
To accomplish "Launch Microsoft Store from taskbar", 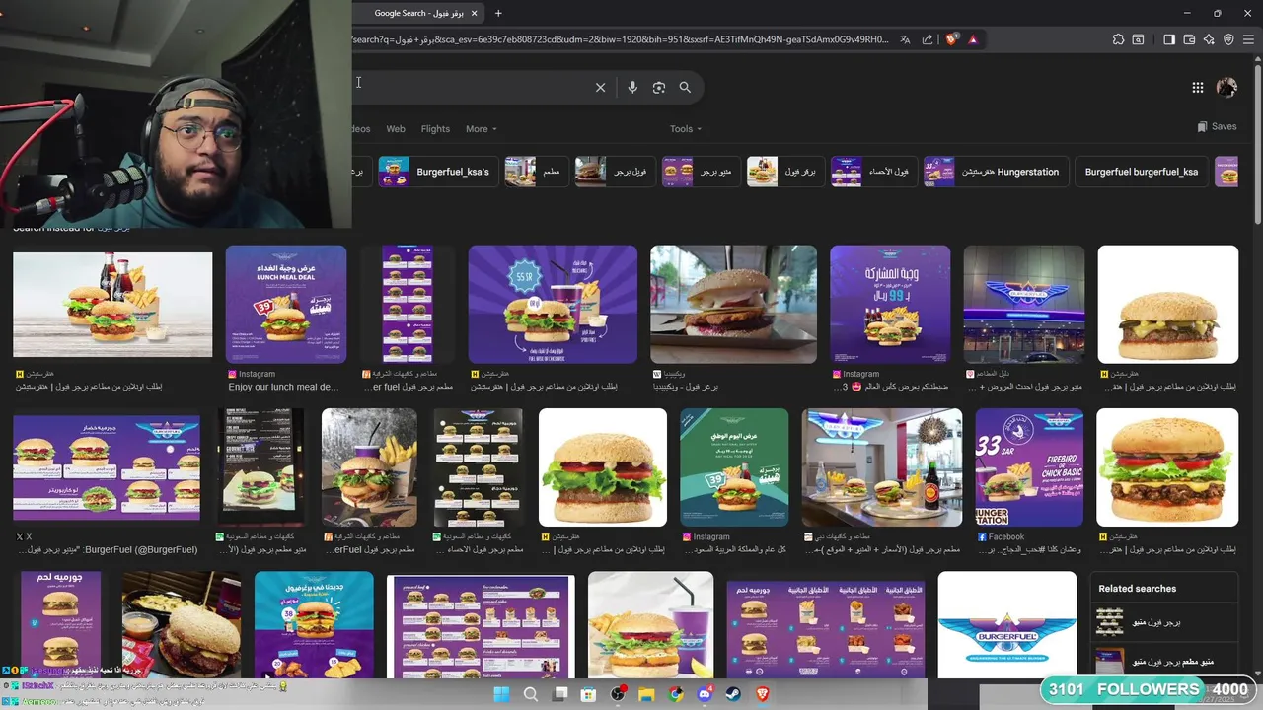I will pos(589,694).
